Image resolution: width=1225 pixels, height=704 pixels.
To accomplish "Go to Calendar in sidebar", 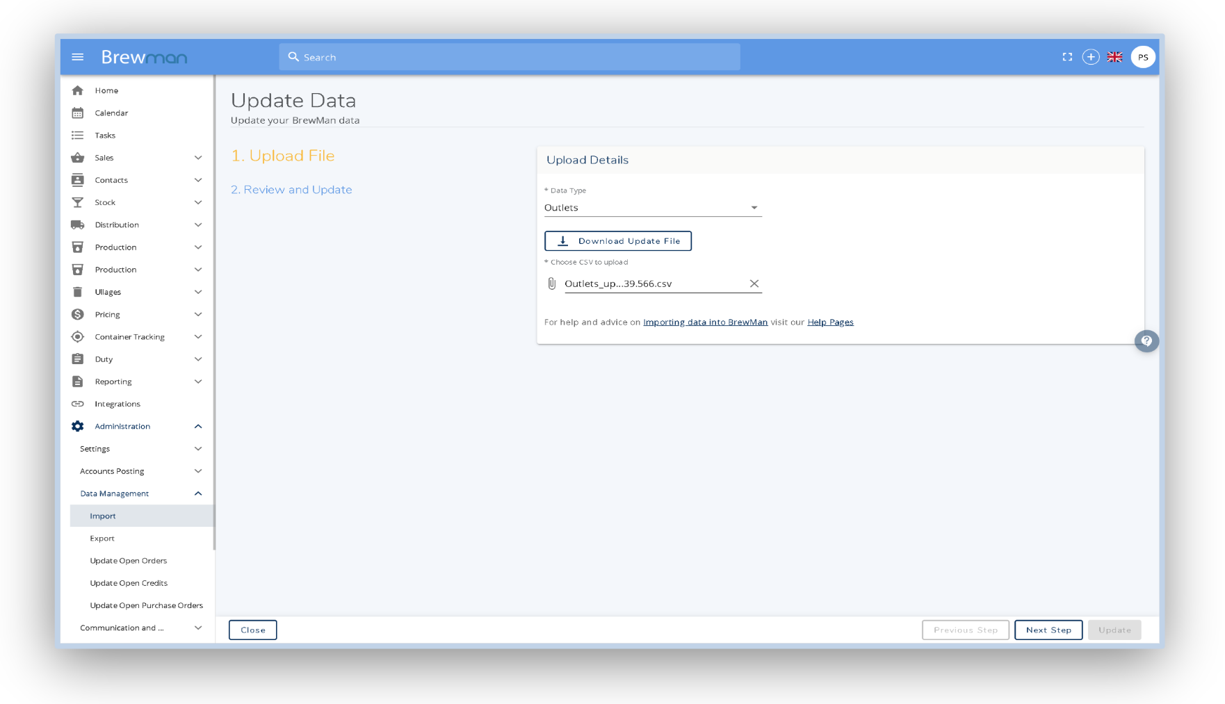I will (x=111, y=113).
